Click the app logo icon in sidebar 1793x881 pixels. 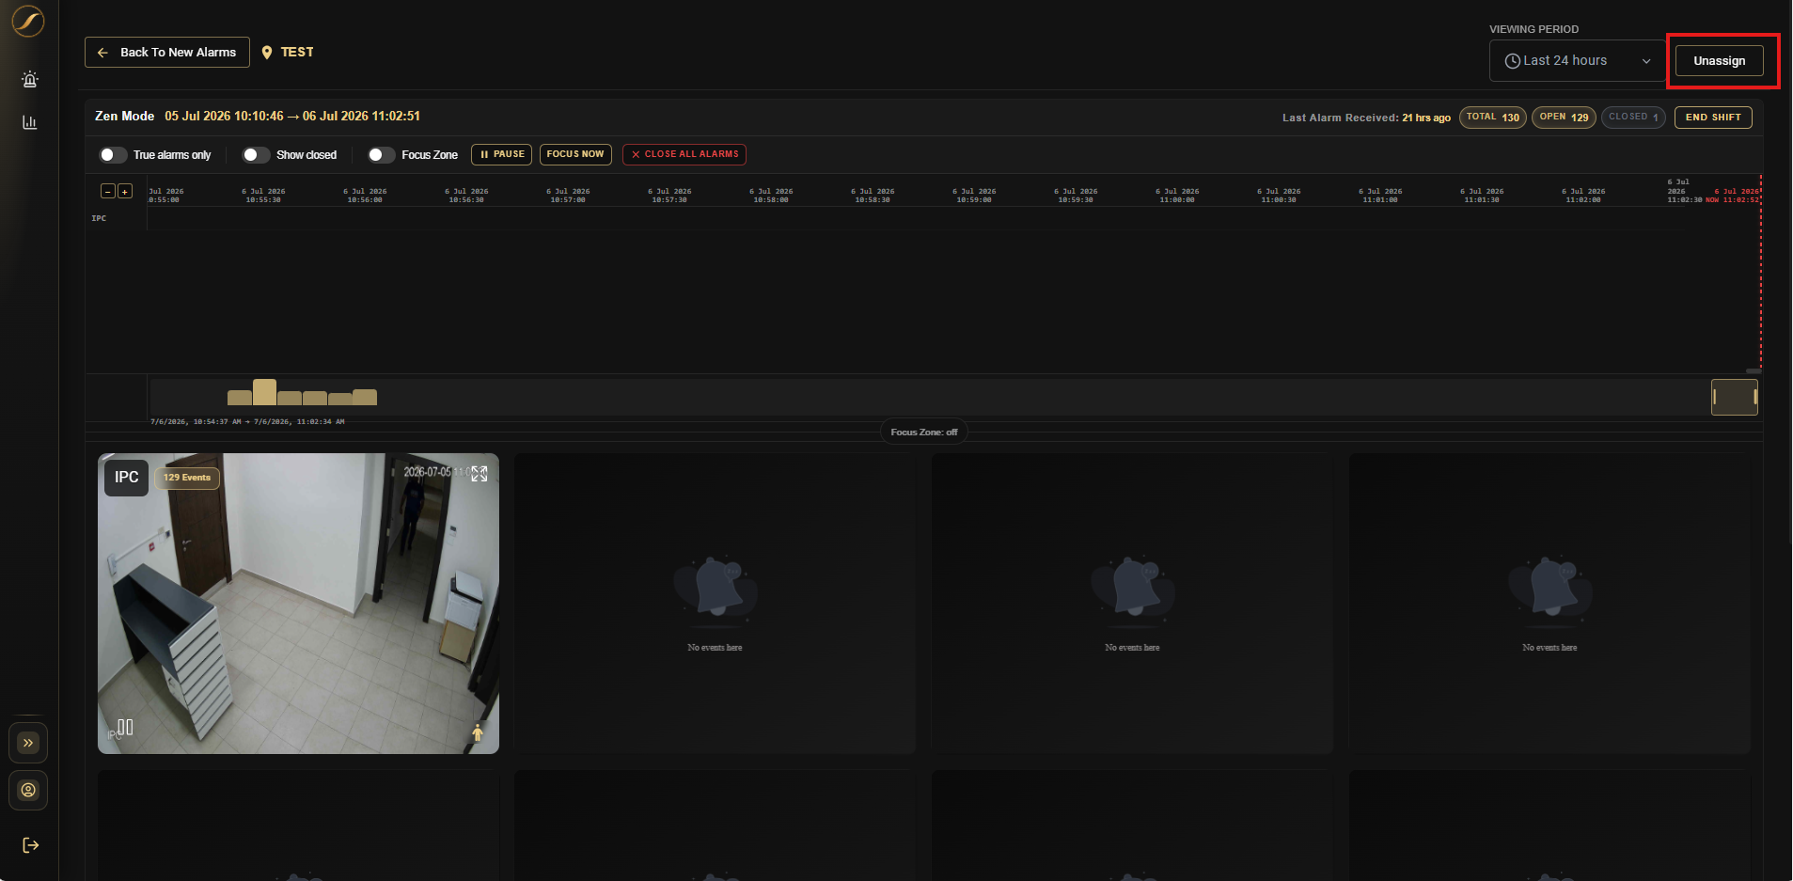coord(28,21)
